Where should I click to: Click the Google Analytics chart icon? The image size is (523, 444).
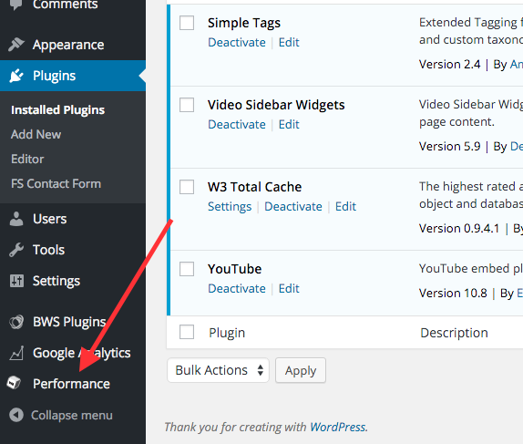[16, 353]
